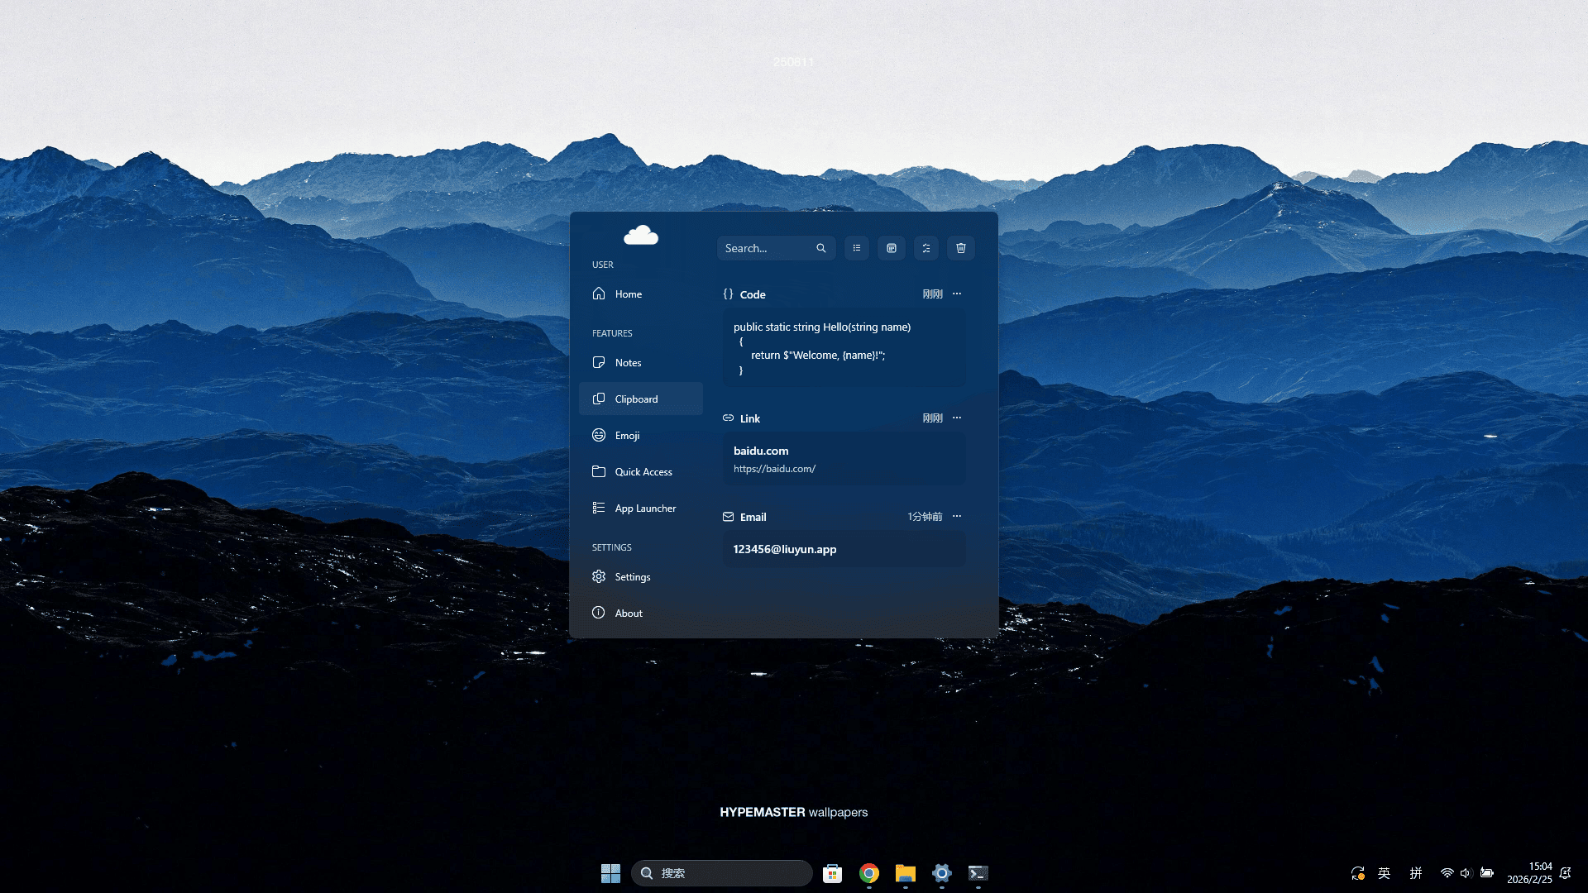1588x893 pixels.
Task: Click the magnifier icon in search box
Action: [821, 248]
